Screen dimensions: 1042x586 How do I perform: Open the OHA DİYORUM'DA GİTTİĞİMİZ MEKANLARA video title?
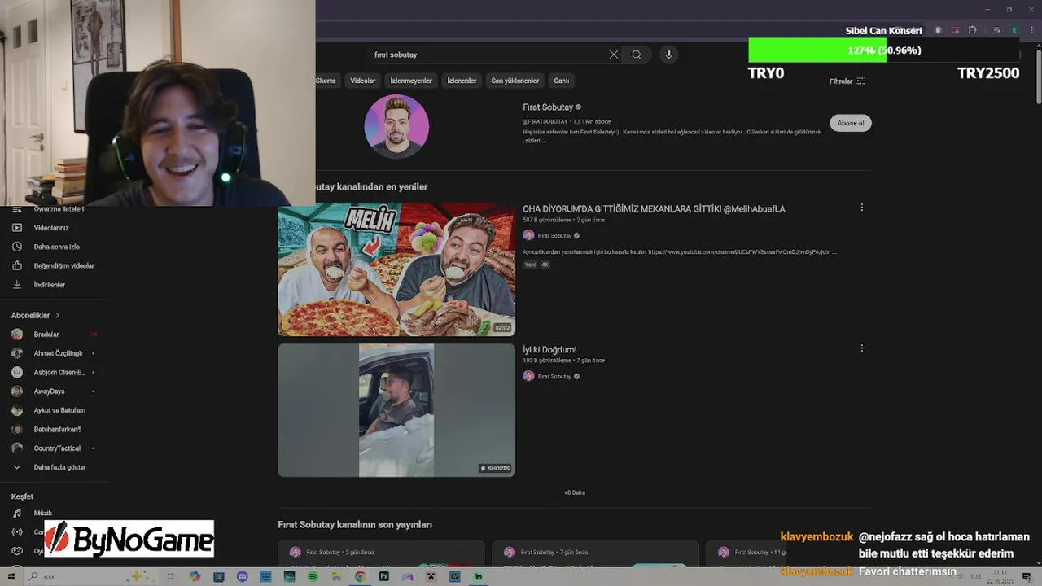coord(654,209)
